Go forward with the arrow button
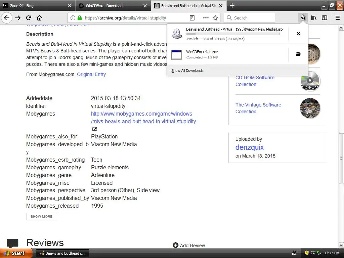This screenshot has height=258, width=344. click(18, 18)
